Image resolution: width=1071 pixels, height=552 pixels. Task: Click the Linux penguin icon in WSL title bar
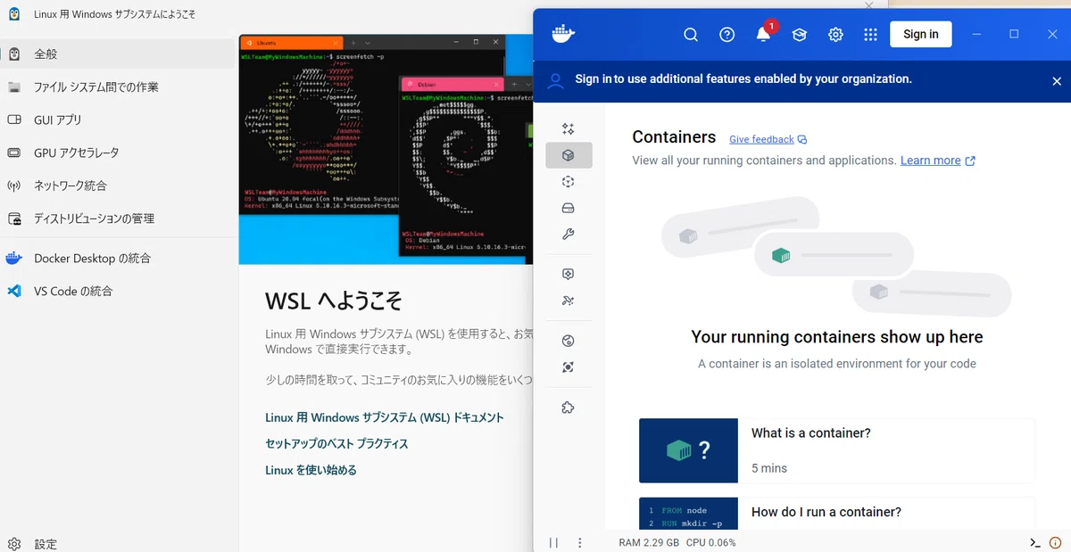(14, 14)
